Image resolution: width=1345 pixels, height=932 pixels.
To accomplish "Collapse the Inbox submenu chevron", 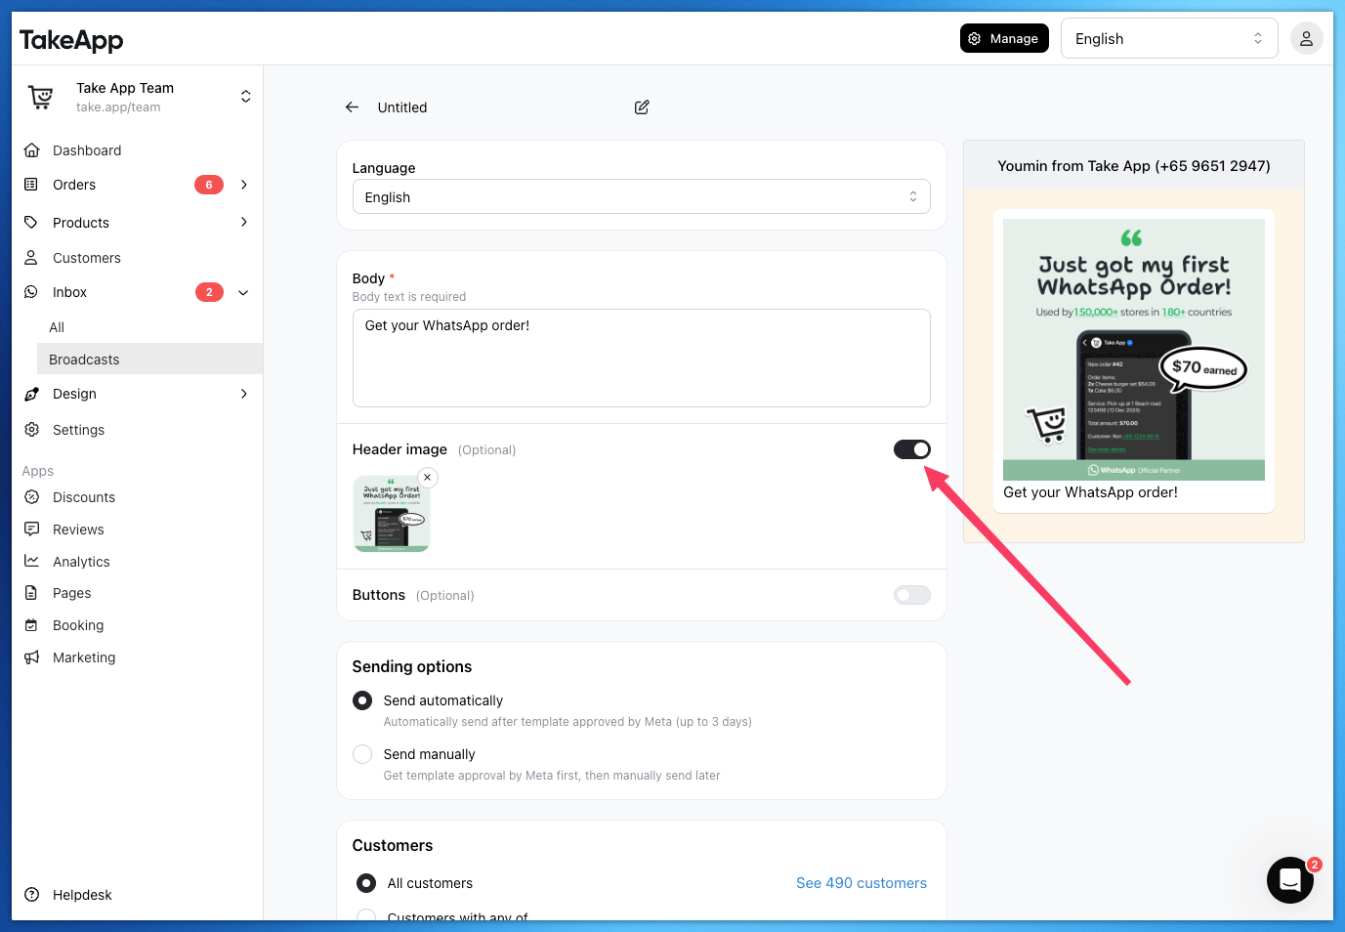I will [244, 292].
